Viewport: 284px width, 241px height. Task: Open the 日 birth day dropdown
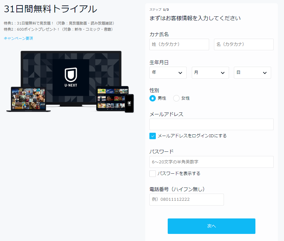(252, 72)
